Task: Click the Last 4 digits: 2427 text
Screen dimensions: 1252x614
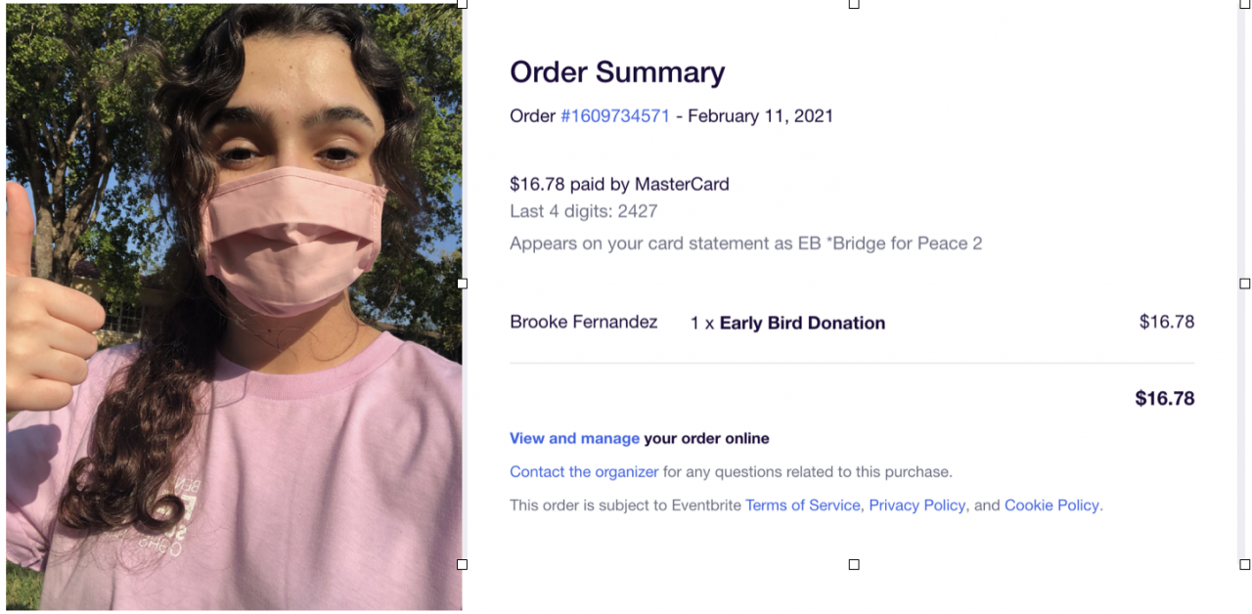Action: click(x=583, y=212)
